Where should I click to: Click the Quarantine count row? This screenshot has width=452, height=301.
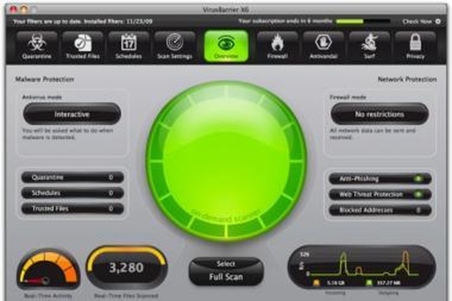(x=72, y=177)
